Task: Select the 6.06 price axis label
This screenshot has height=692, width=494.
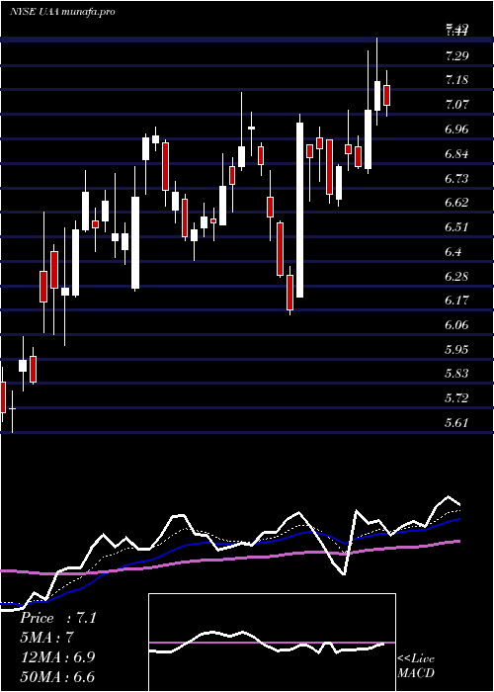Action: point(456,325)
